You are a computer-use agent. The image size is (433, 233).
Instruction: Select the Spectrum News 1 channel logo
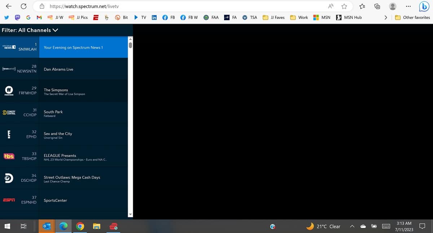[9, 47]
